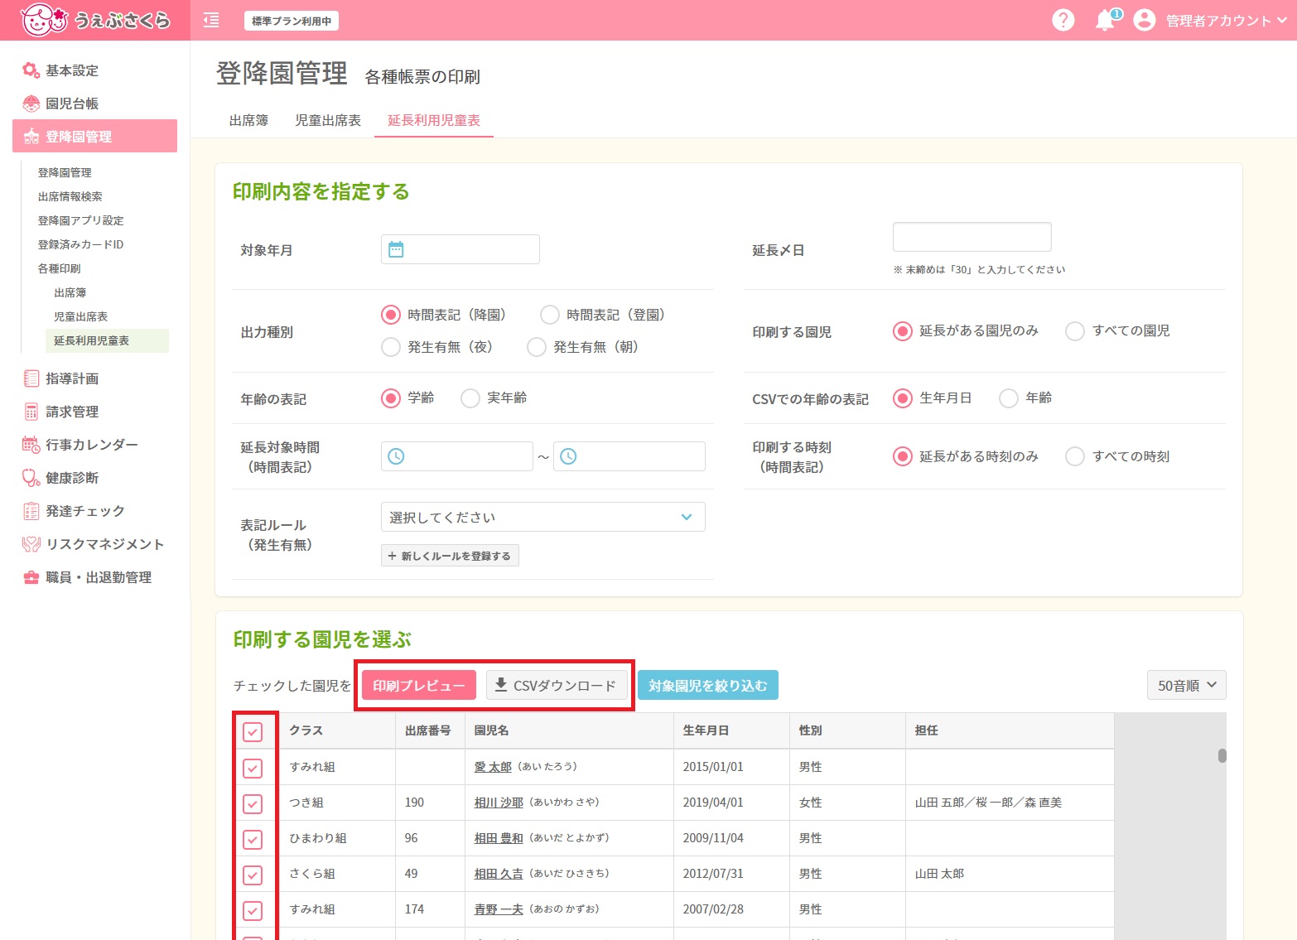Click the CSVダウンロード button
Viewport: 1297px width, 940px height.
(x=557, y=685)
